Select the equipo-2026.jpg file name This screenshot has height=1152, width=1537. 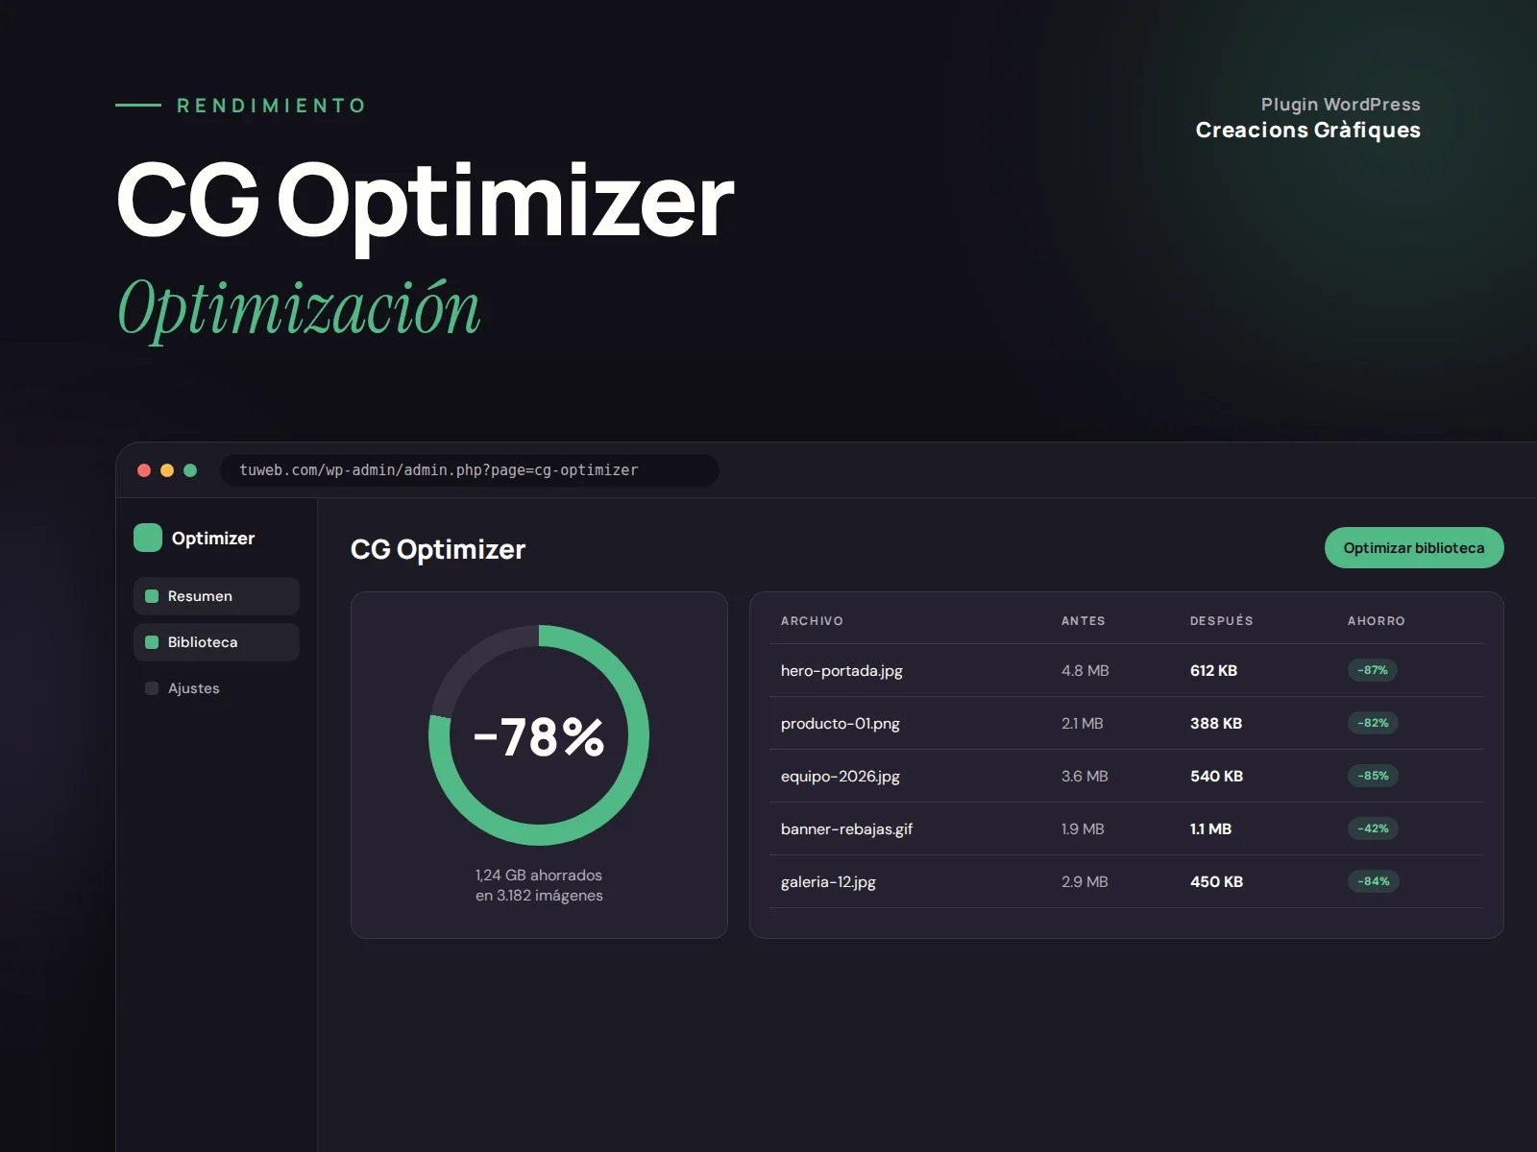[841, 777]
